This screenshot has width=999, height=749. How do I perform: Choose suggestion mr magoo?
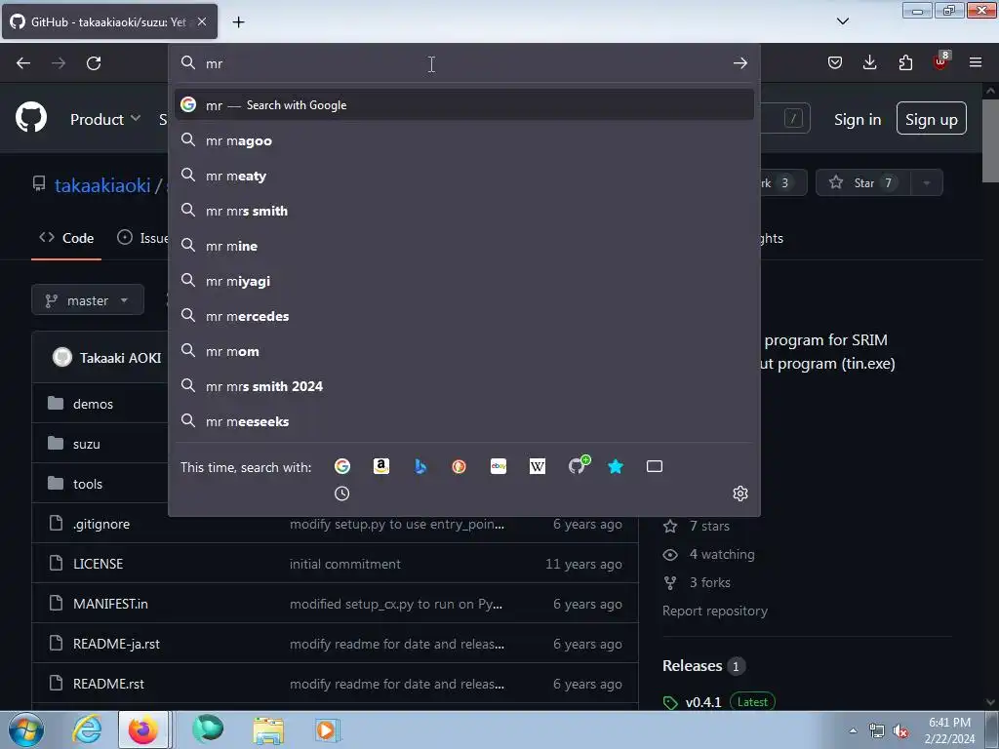coord(463,140)
